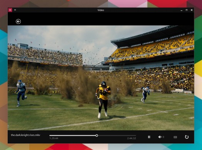The height and width of the screenshot is (150, 202).
Task: Click the pink app icon in the title bar
Action: (10, 10)
